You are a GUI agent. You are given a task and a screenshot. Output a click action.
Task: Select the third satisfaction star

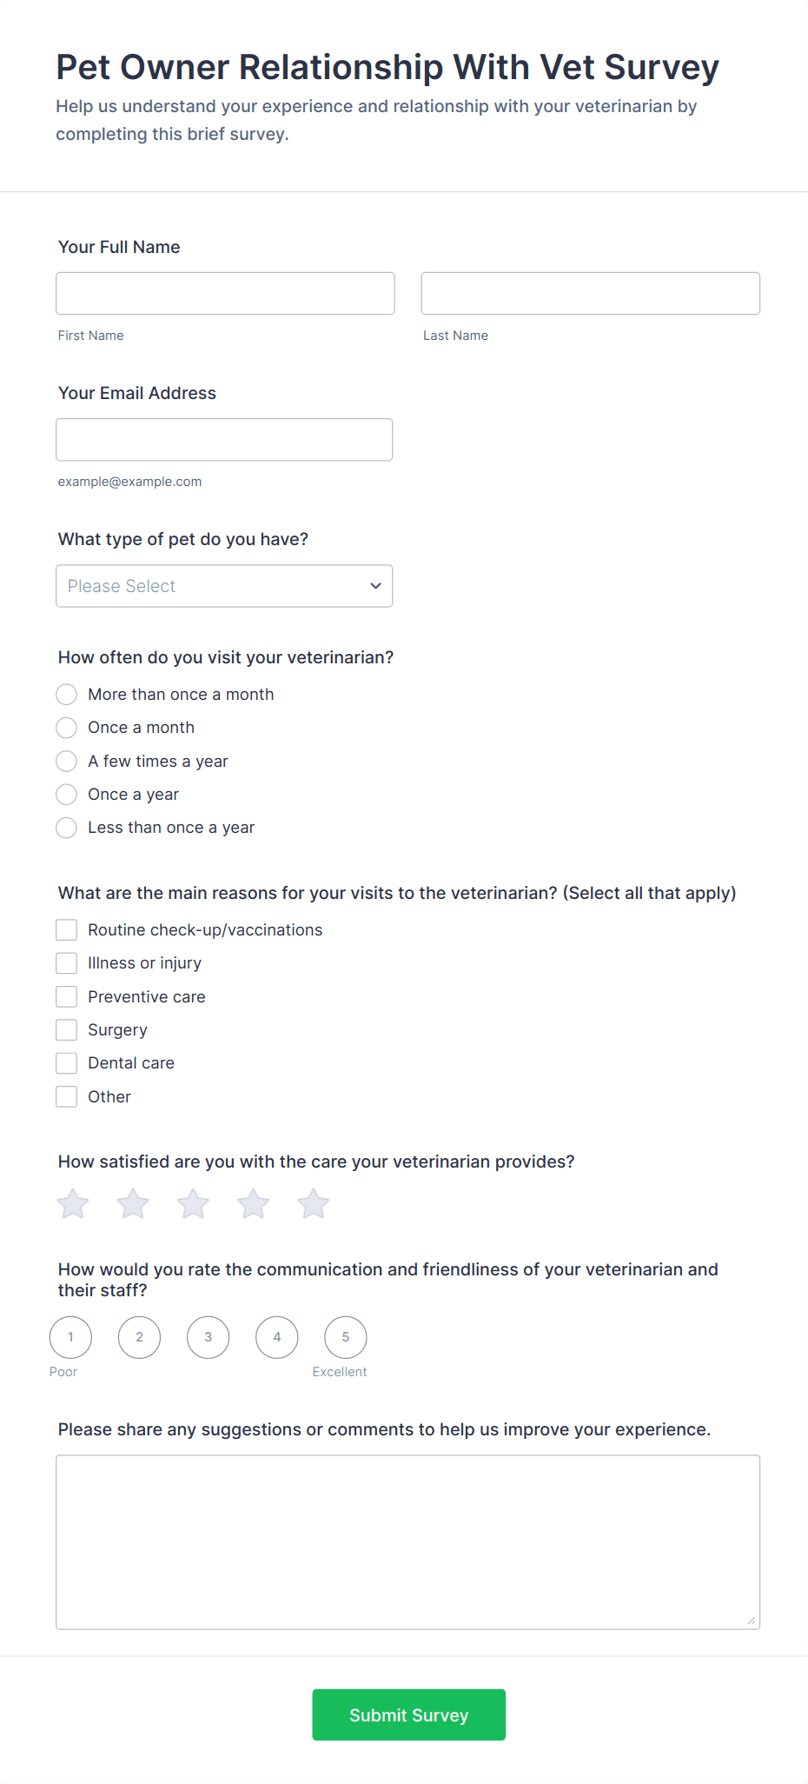(193, 1204)
